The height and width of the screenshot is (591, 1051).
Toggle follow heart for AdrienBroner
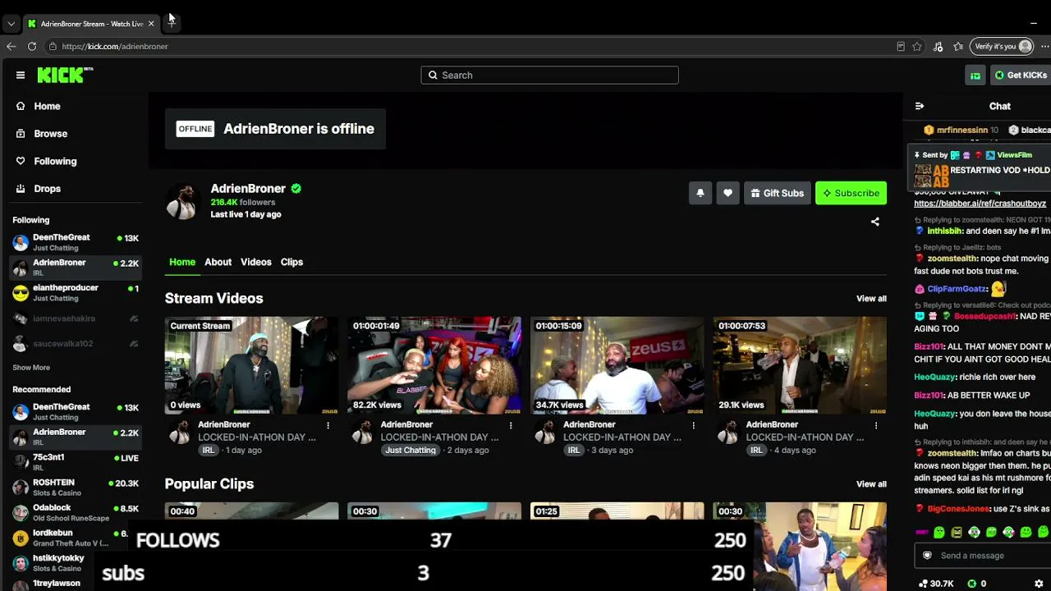727,193
